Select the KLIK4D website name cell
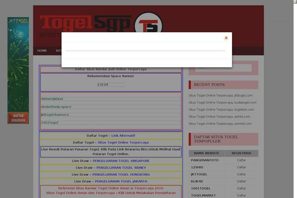The image size is (297, 198). (x=197, y=181)
